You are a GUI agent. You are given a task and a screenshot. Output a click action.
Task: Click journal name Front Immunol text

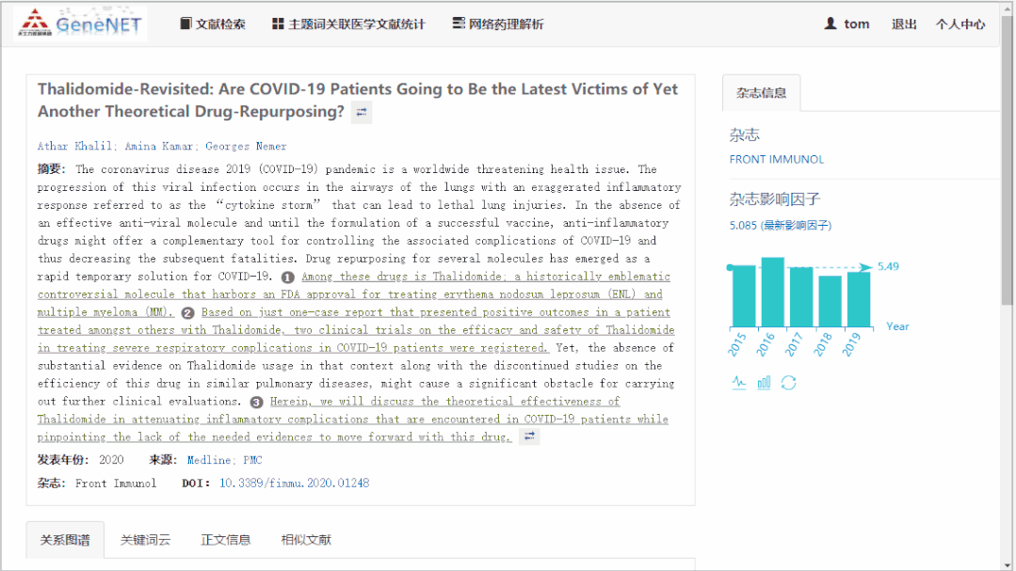click(x=116, y=483)
